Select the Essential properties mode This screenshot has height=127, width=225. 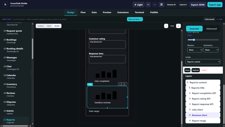click(194, 29)
